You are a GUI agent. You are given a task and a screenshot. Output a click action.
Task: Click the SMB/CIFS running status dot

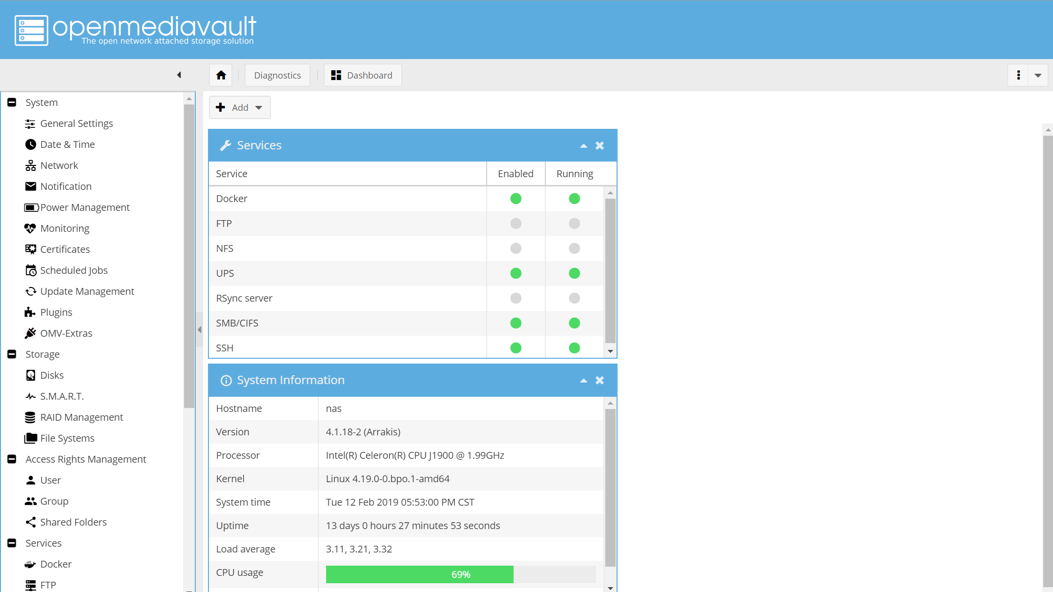click(x=574, y=323)
